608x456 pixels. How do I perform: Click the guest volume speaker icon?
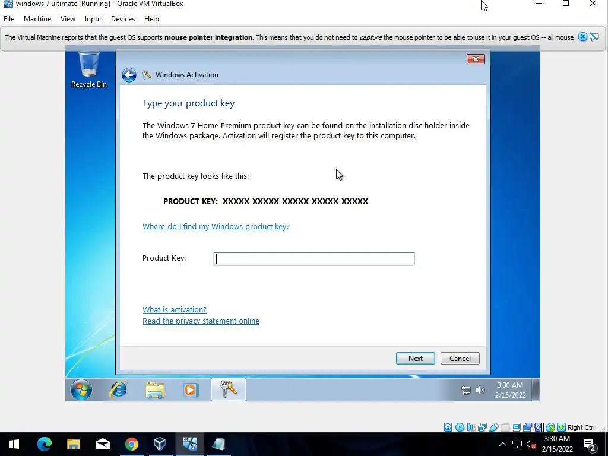point(480,390)
